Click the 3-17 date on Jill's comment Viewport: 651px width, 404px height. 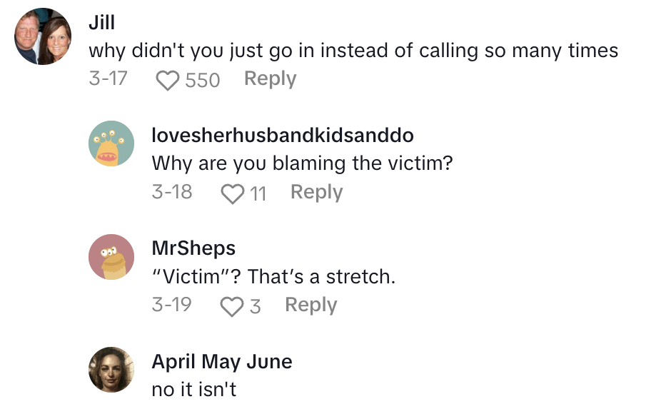tap(108, 79)
